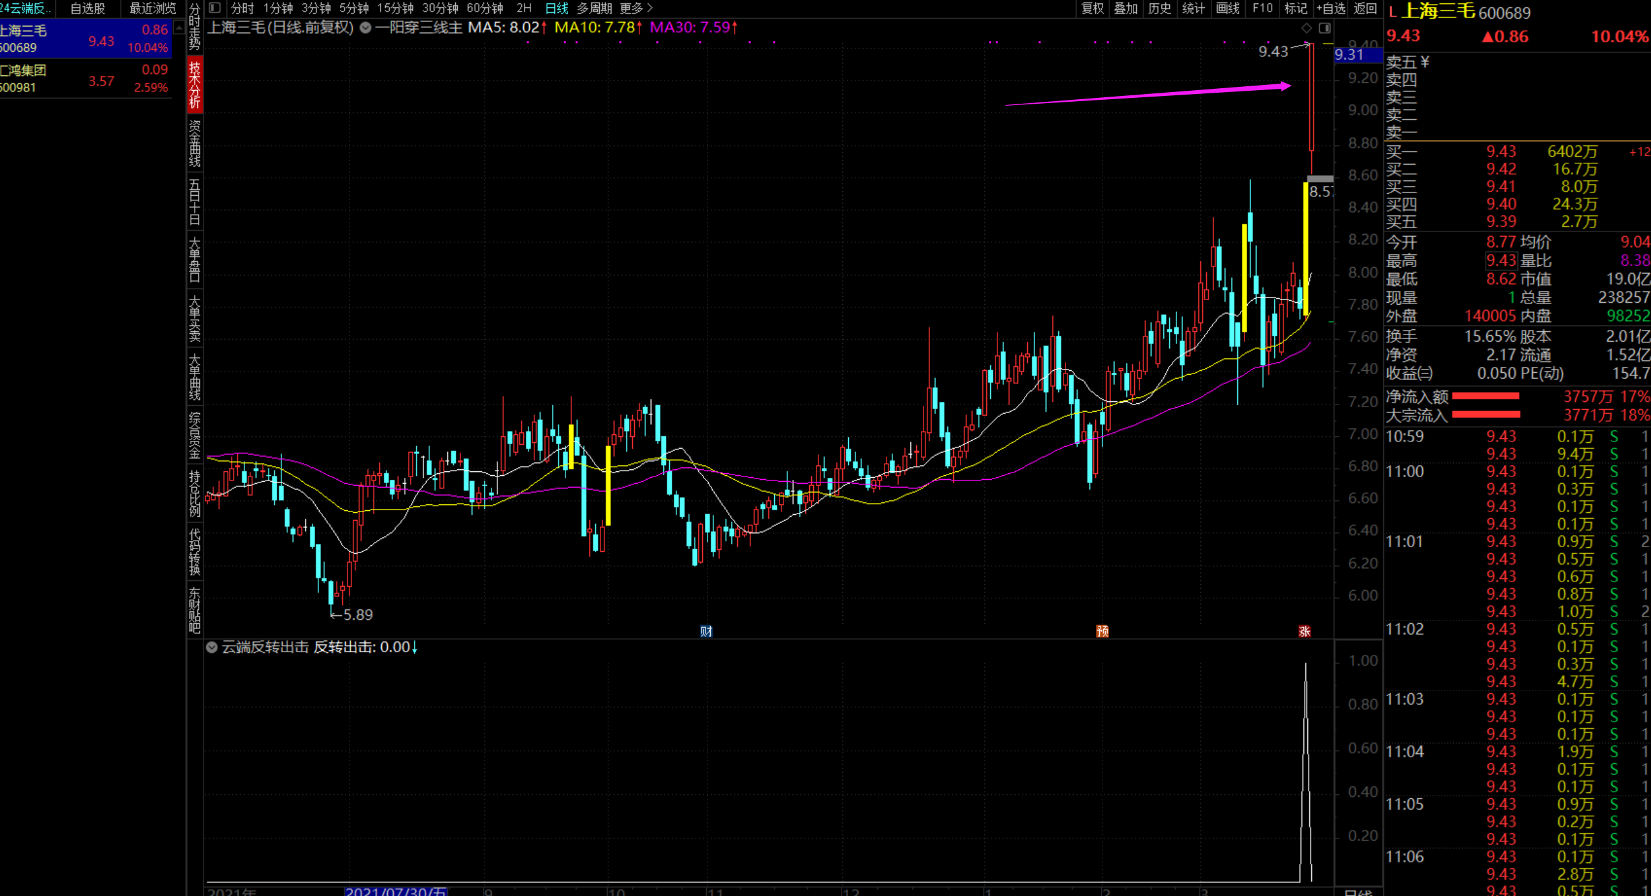The height and width of the screenshot is (896, 1651).
Task: Open the 云端反转出击 indicator dropdown
Action: click(x=211, y=647)
